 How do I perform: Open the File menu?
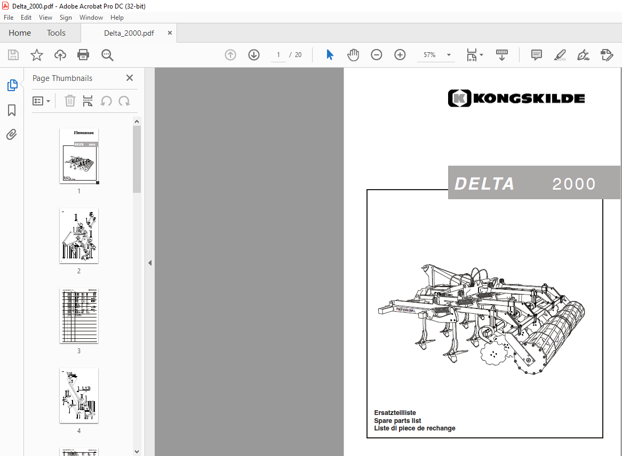coord(9,18)
